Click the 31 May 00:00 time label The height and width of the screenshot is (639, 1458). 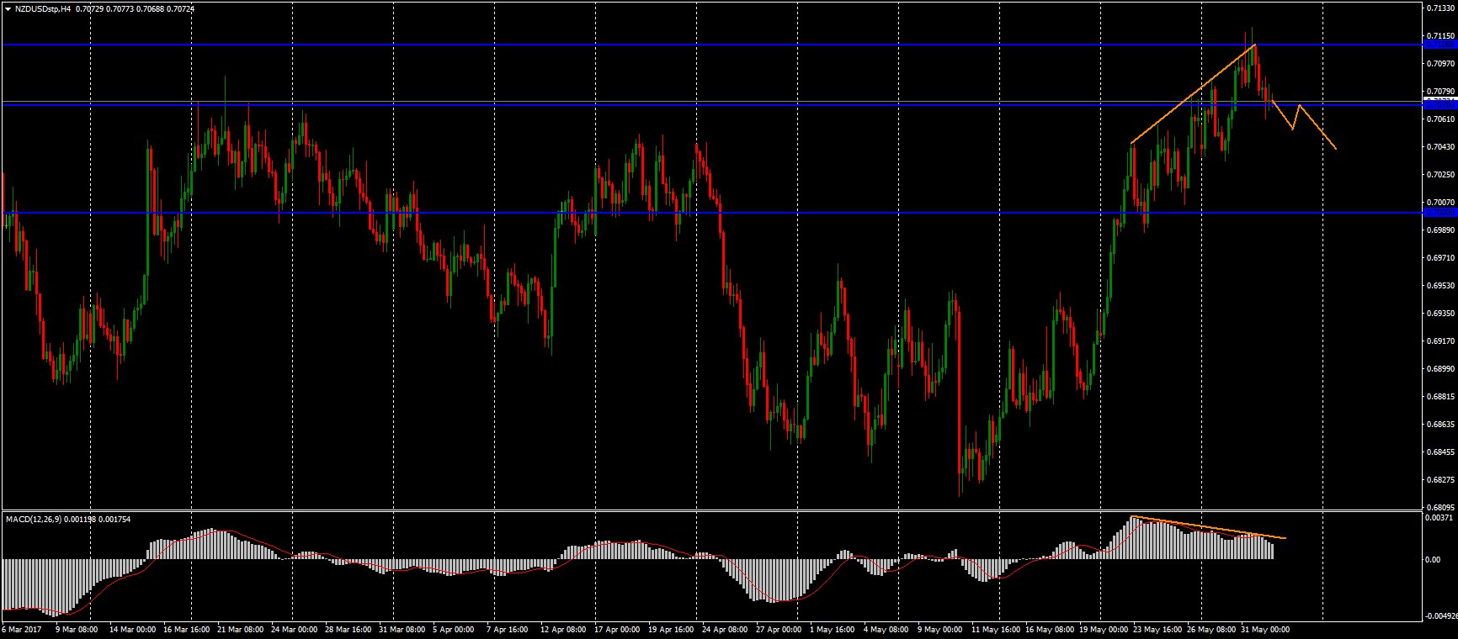[x=1268, y=629]
